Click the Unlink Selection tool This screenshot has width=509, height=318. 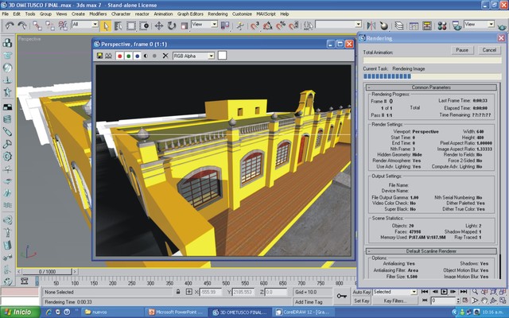point(49,25)
